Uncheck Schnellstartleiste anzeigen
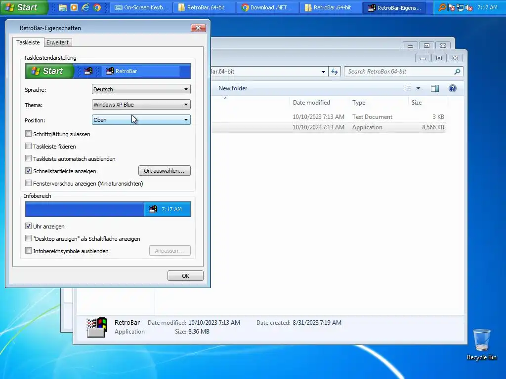The image size is (506, 379). (x=28, y=171)
